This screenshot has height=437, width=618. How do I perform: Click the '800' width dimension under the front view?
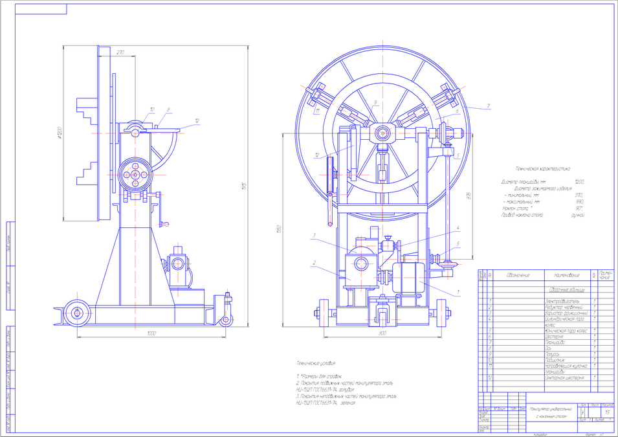point(382,333)
